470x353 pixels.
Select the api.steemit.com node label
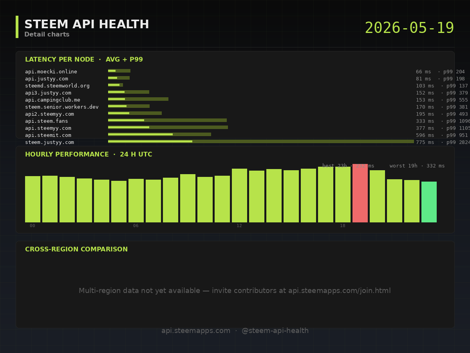(x=48, y=135)
